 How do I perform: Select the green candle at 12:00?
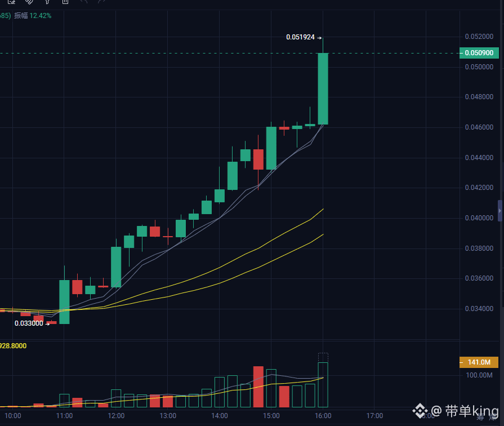coord(116,267)
